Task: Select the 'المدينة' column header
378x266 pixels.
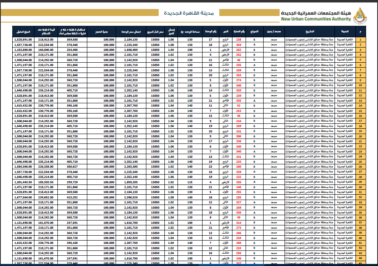Action: click(x=345, y=32)
